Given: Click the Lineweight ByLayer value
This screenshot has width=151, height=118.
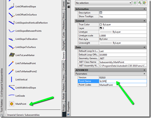Looking at the screenshot, I should point(123,43).
